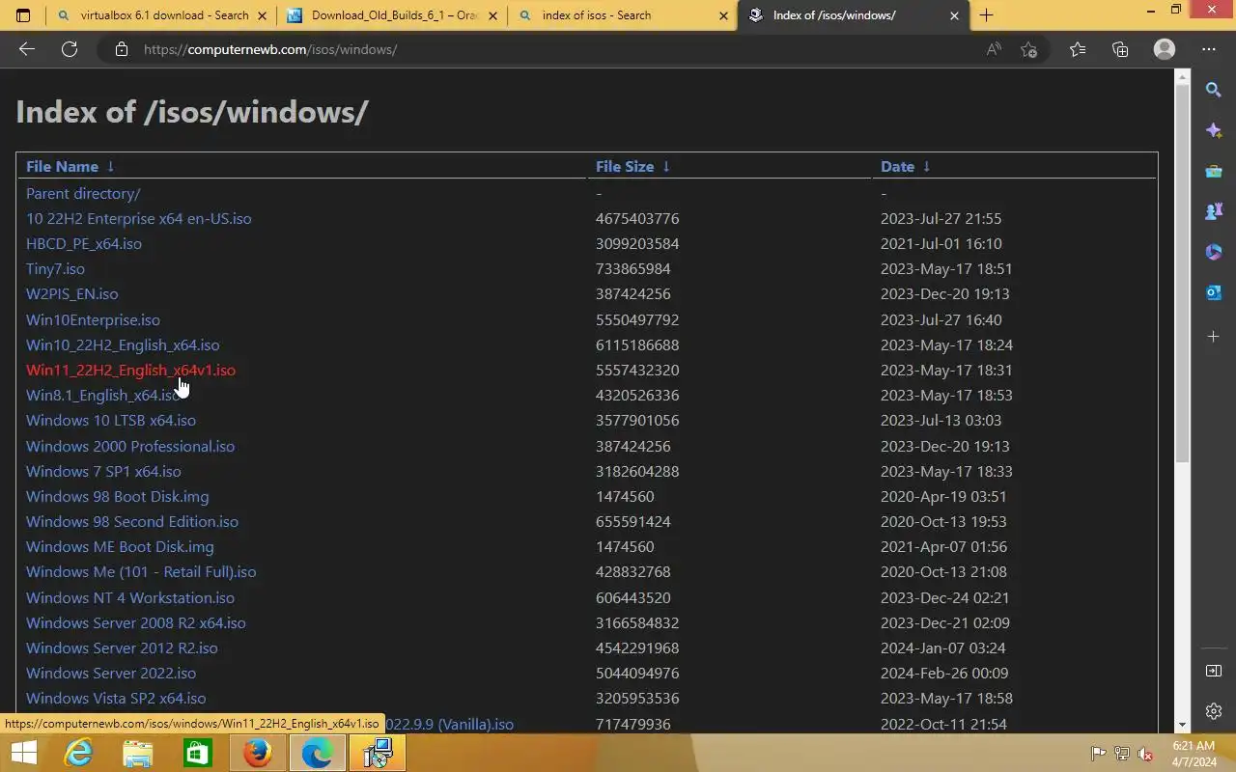Download Tiny7.iso file
This screenshot has height=772, width=1236.
coord(55,268)
